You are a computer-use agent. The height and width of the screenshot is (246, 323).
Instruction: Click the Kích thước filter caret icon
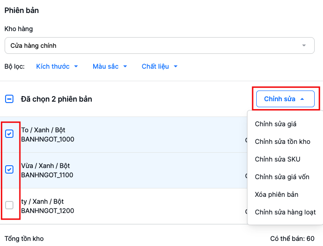[76, 66]
